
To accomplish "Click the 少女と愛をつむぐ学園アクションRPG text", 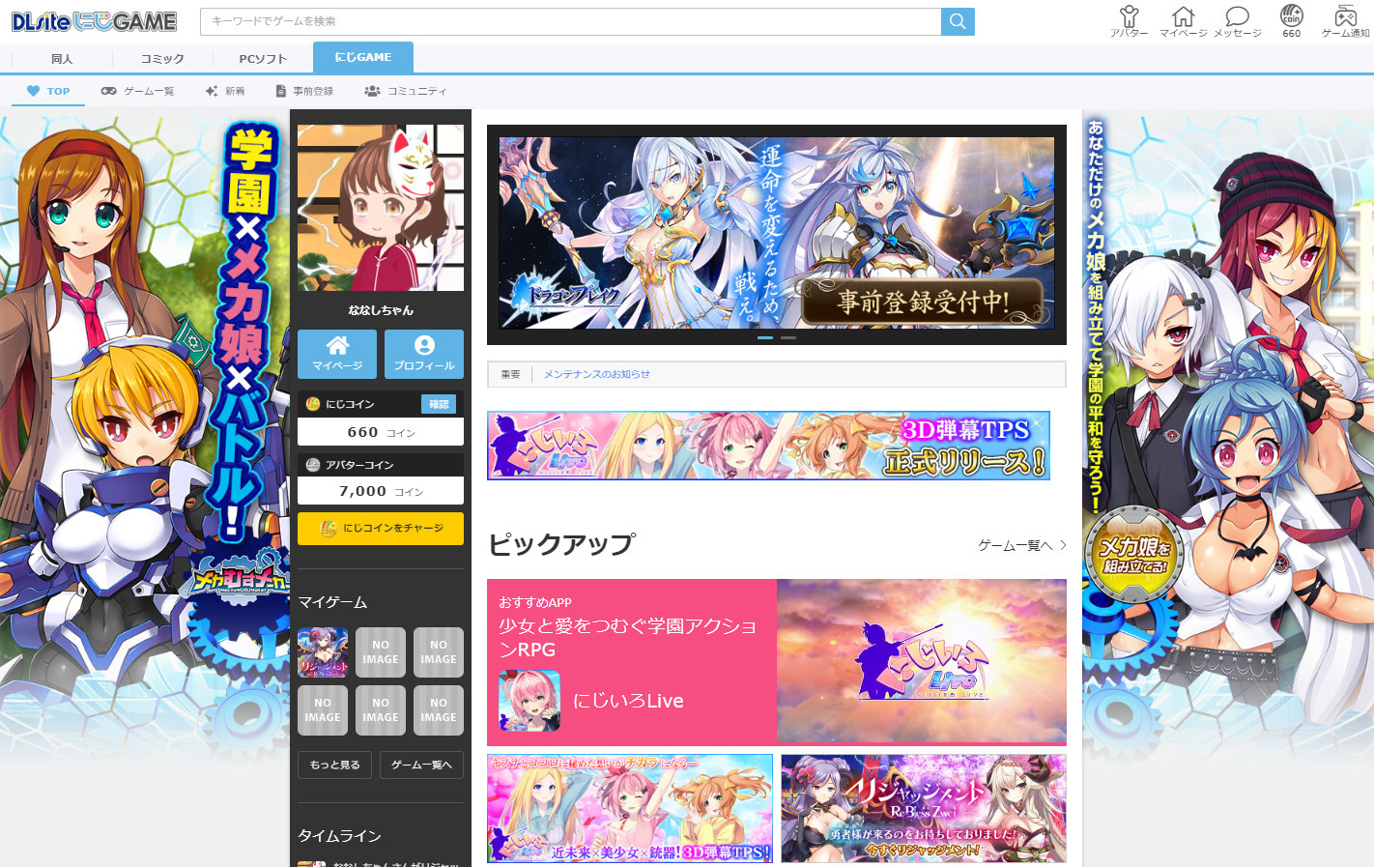I will [x=628, y=638].
